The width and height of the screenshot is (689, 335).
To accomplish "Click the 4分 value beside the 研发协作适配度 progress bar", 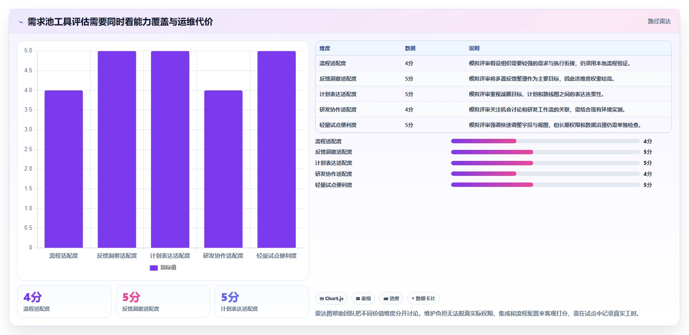I will pyautogui.click(x=648, y=174).
